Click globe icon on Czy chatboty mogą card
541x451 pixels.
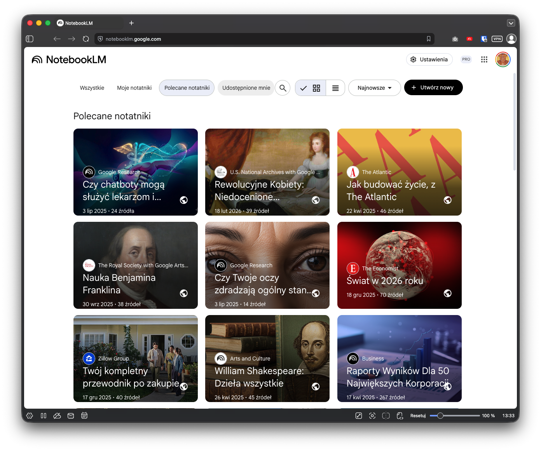coord(184,200)
